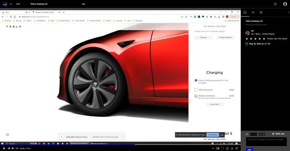Image resolution: width=290 pixels, height=151 pixels.
Task: Check the Wall Connector option
Action: (x=196, y=90)
